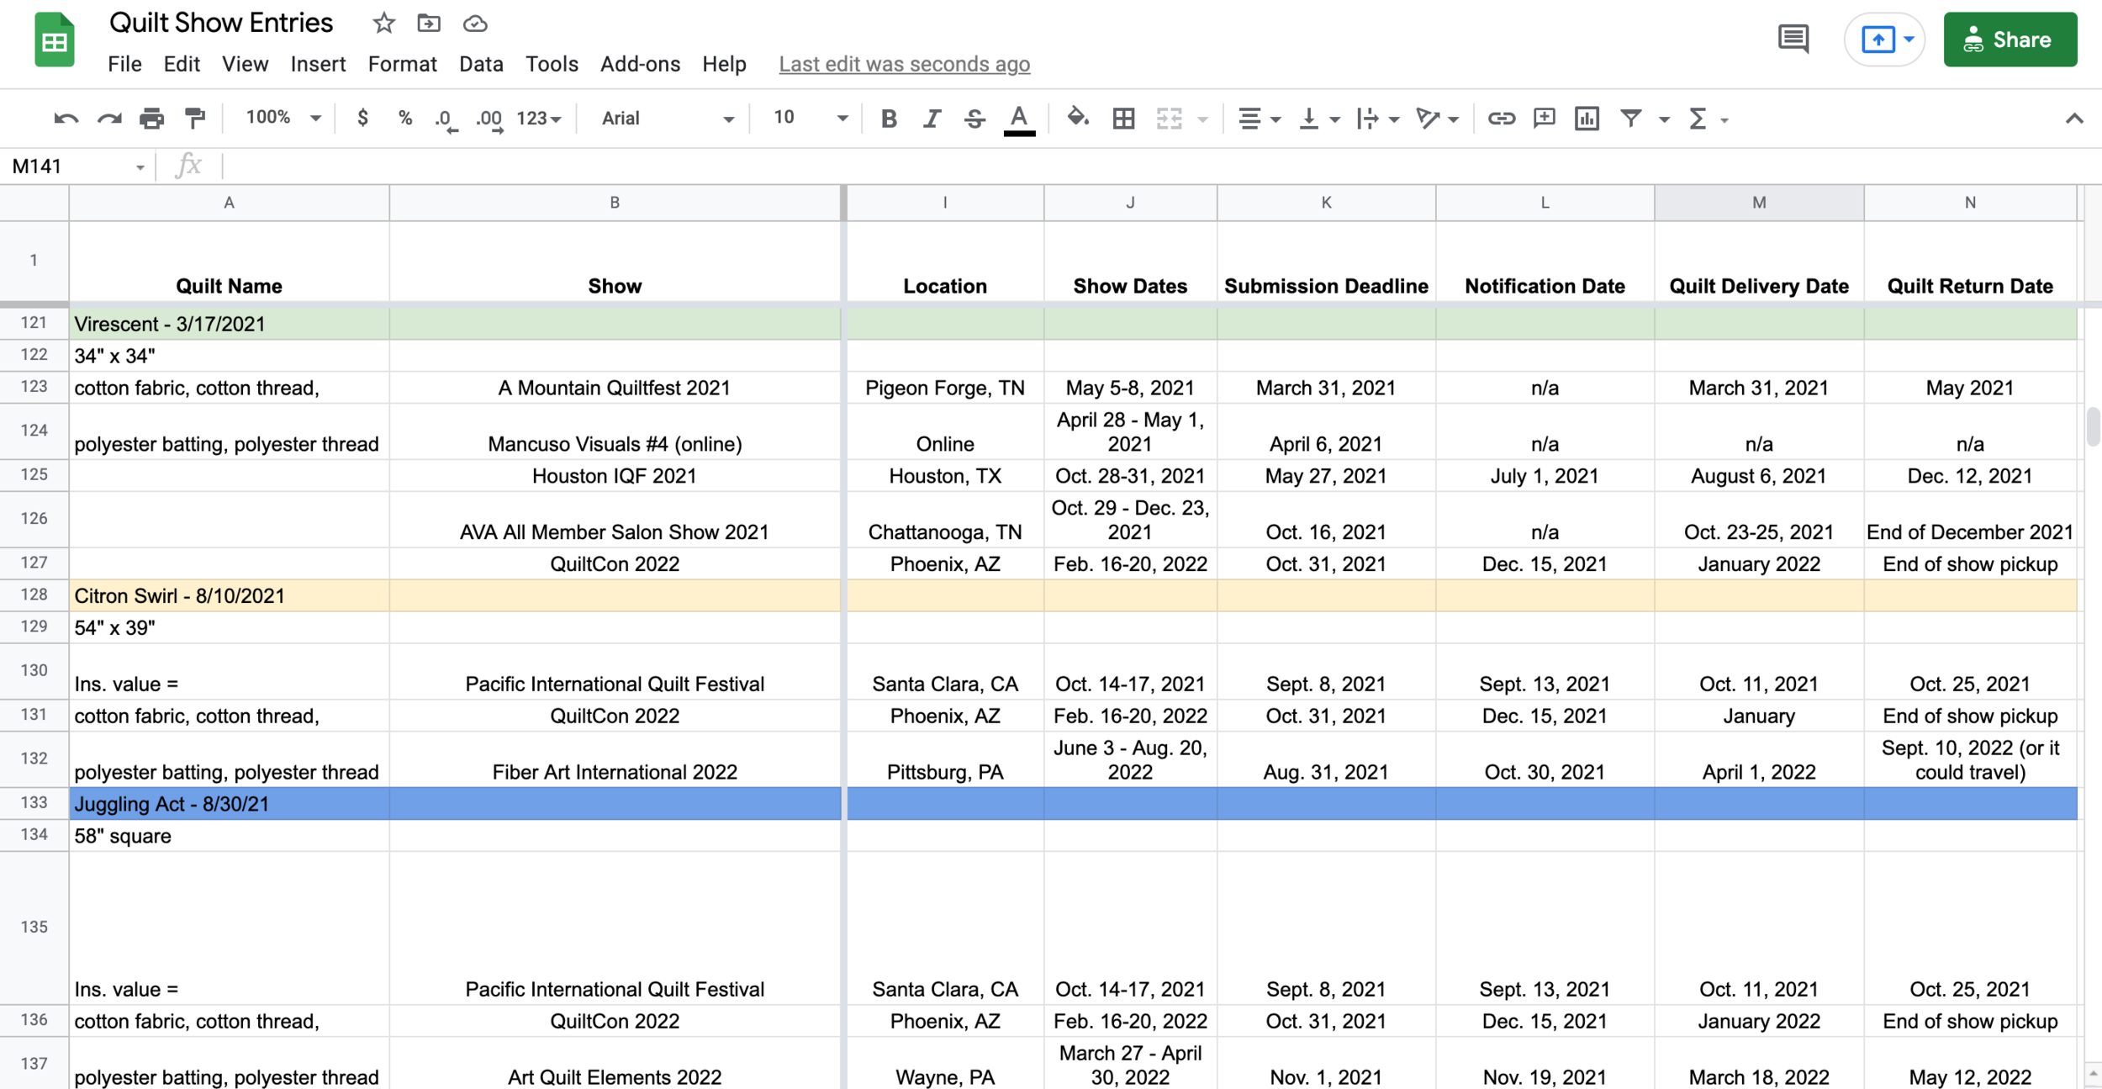
Task: Click the Decrease decimal places icon
Action: pyautogui.click(x=445, y=119)
